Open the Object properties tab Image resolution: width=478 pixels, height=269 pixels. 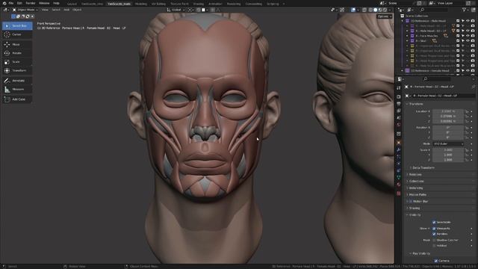pos(398,143)
